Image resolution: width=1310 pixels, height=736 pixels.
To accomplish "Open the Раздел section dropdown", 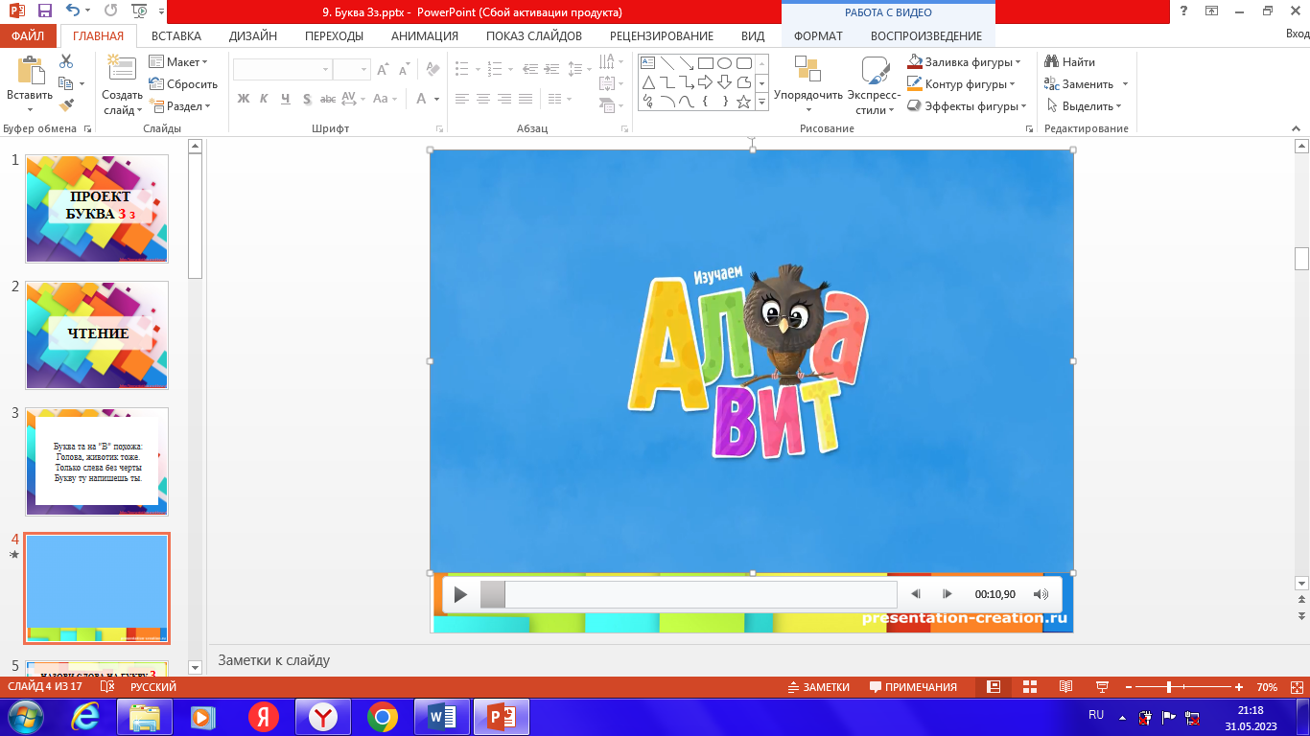I will pos(179,106).
